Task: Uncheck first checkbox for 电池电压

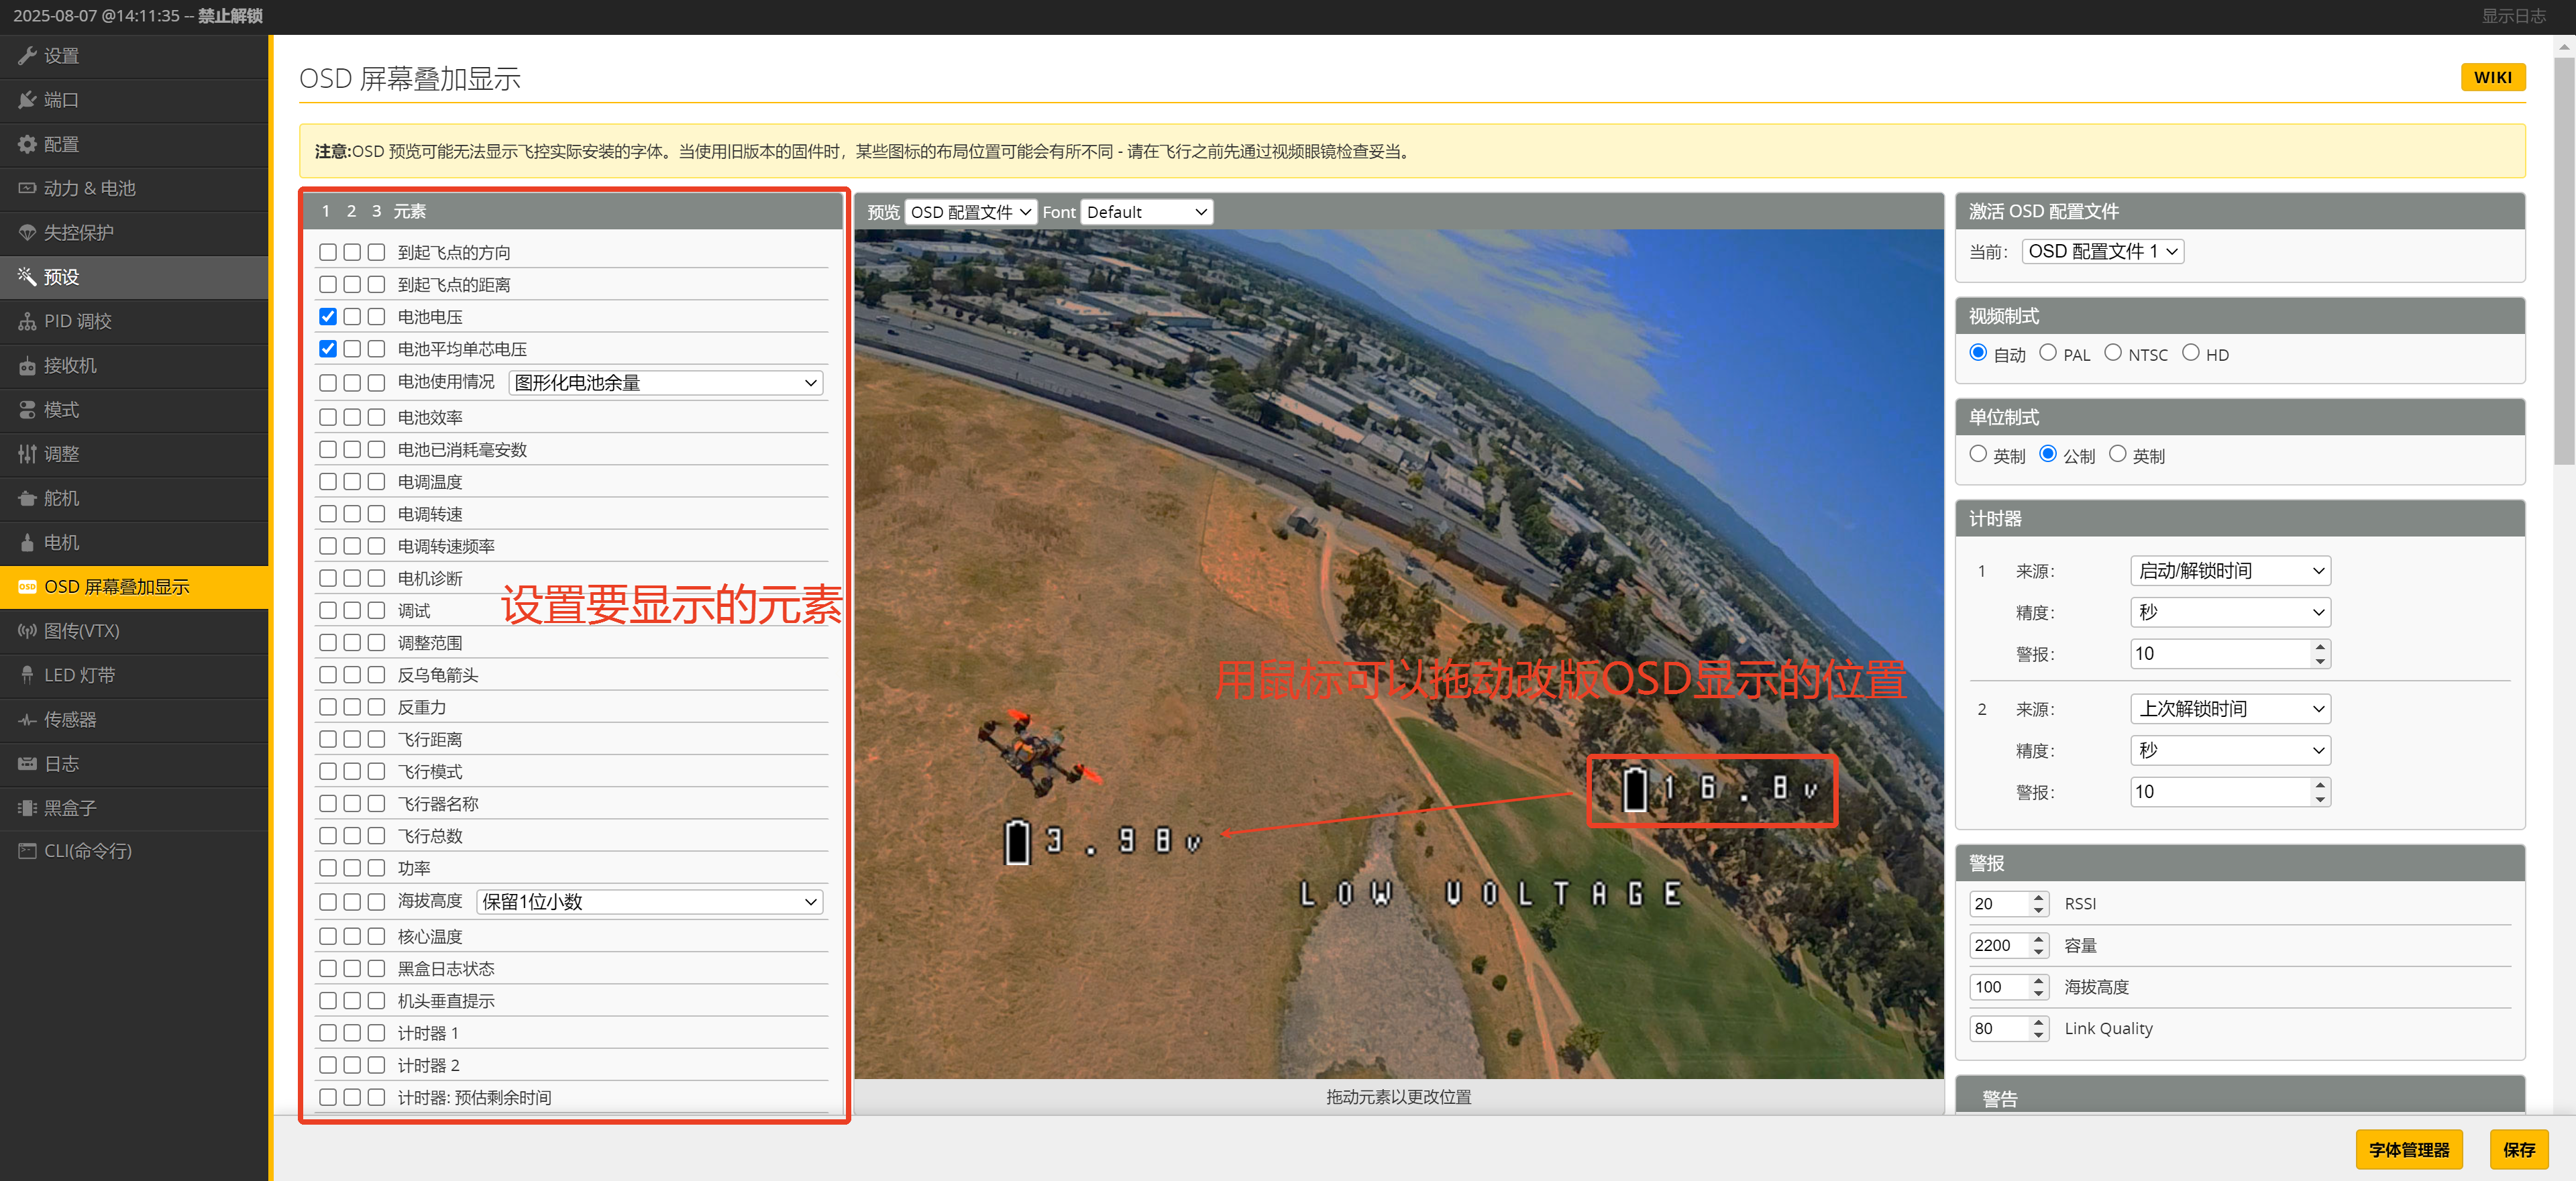Action: coord(327,317)
